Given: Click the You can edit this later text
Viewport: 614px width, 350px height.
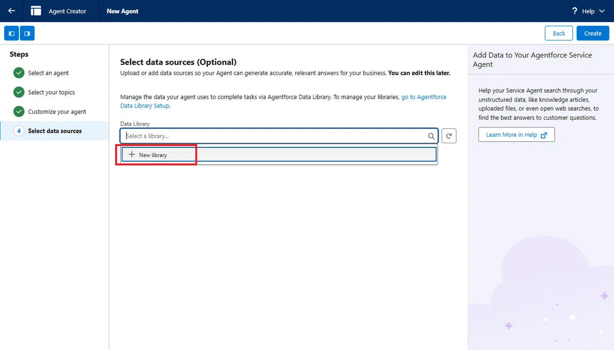Looking at the screenshot, I should pyautogui.click(x=419, y=73).
